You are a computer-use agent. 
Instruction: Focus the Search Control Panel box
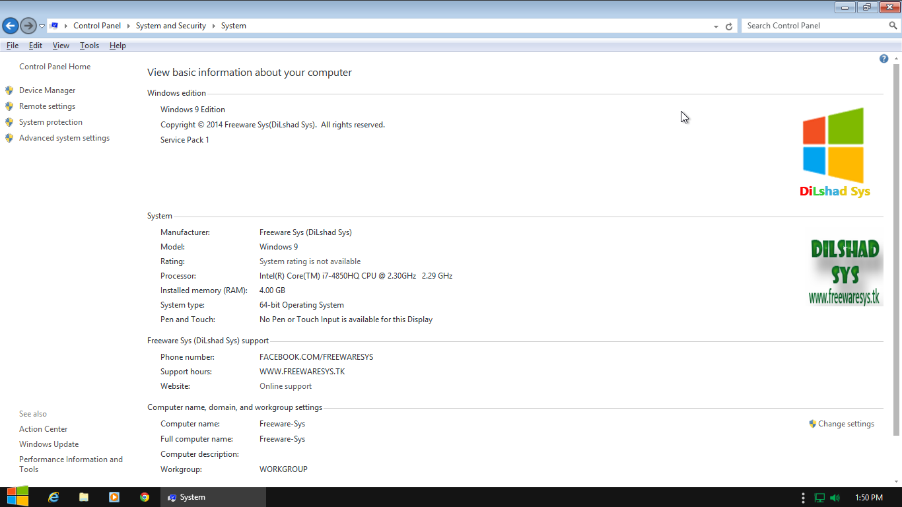tap(815, 26)
